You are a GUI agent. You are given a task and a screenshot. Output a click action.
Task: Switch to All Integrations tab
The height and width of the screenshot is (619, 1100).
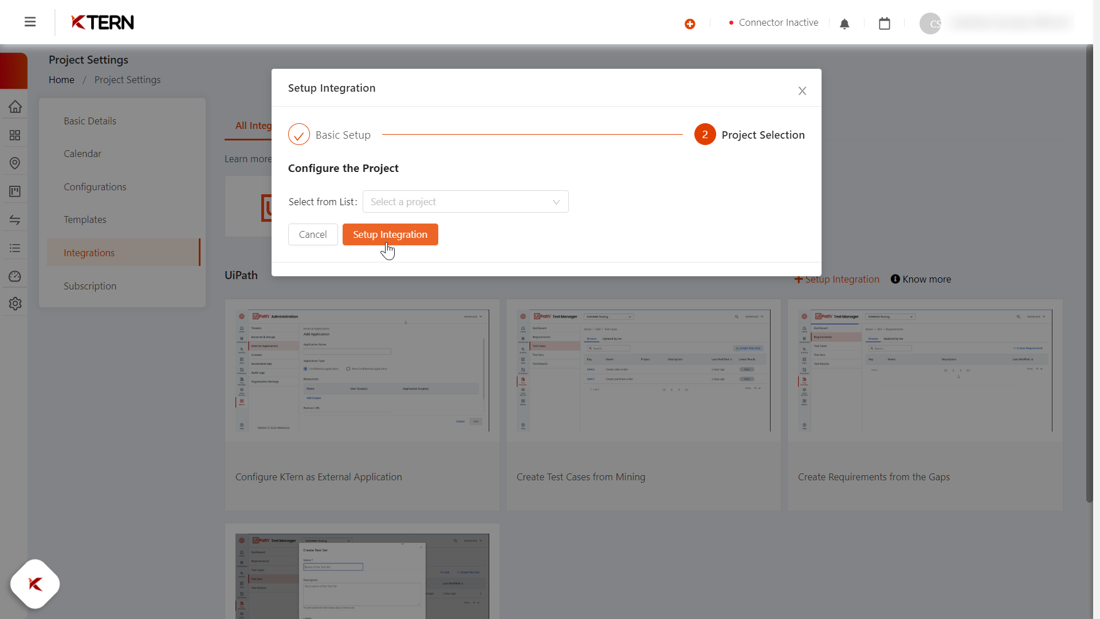pos(253,126)
